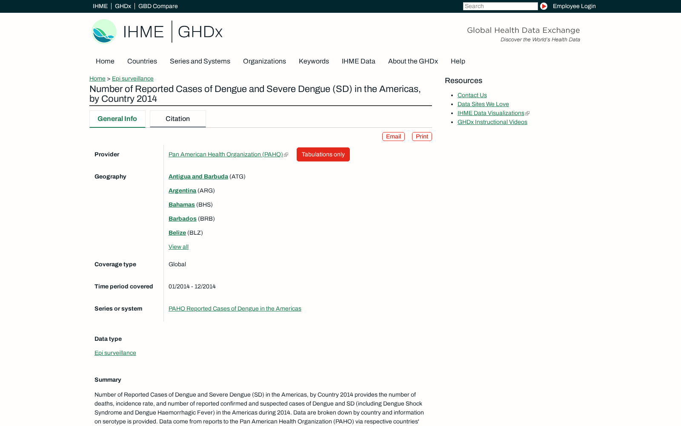Click the Provider field label

(x=107, y=154)
